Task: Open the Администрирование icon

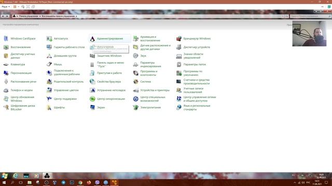Action: coord(92,39)
